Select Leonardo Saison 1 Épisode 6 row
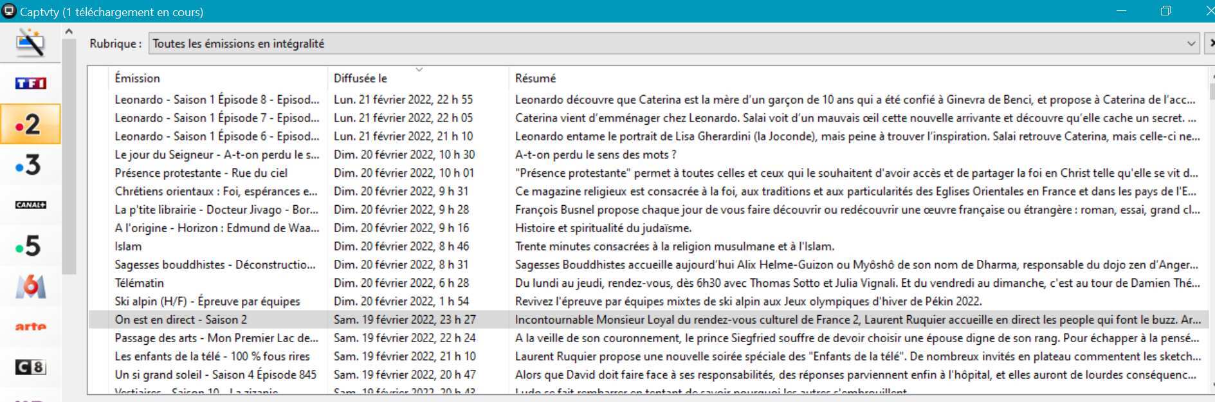The height and width of the screenshot is (402, 1215). point(648,136)
